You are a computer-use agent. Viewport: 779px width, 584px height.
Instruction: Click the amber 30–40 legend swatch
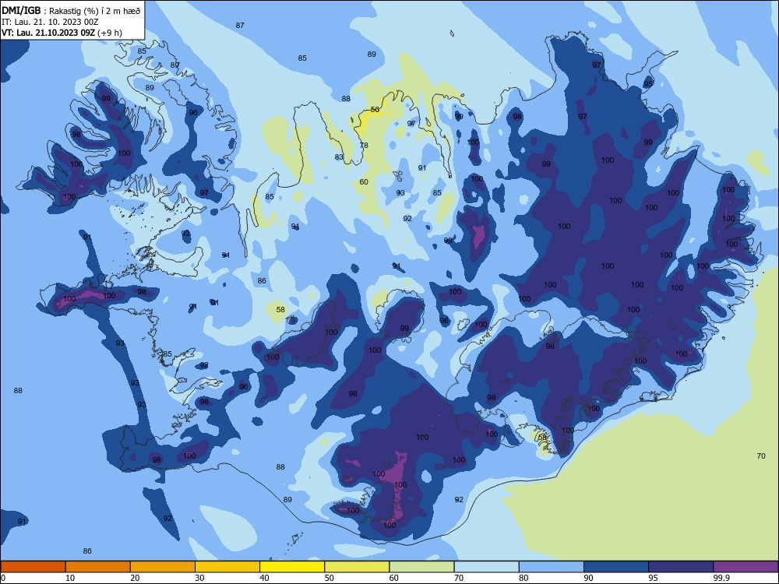click(x=227, y=567)
